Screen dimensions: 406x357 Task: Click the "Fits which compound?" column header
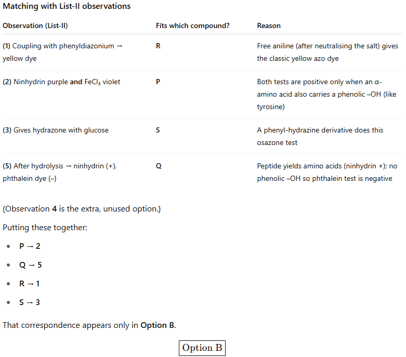click(x=192, y=25)
